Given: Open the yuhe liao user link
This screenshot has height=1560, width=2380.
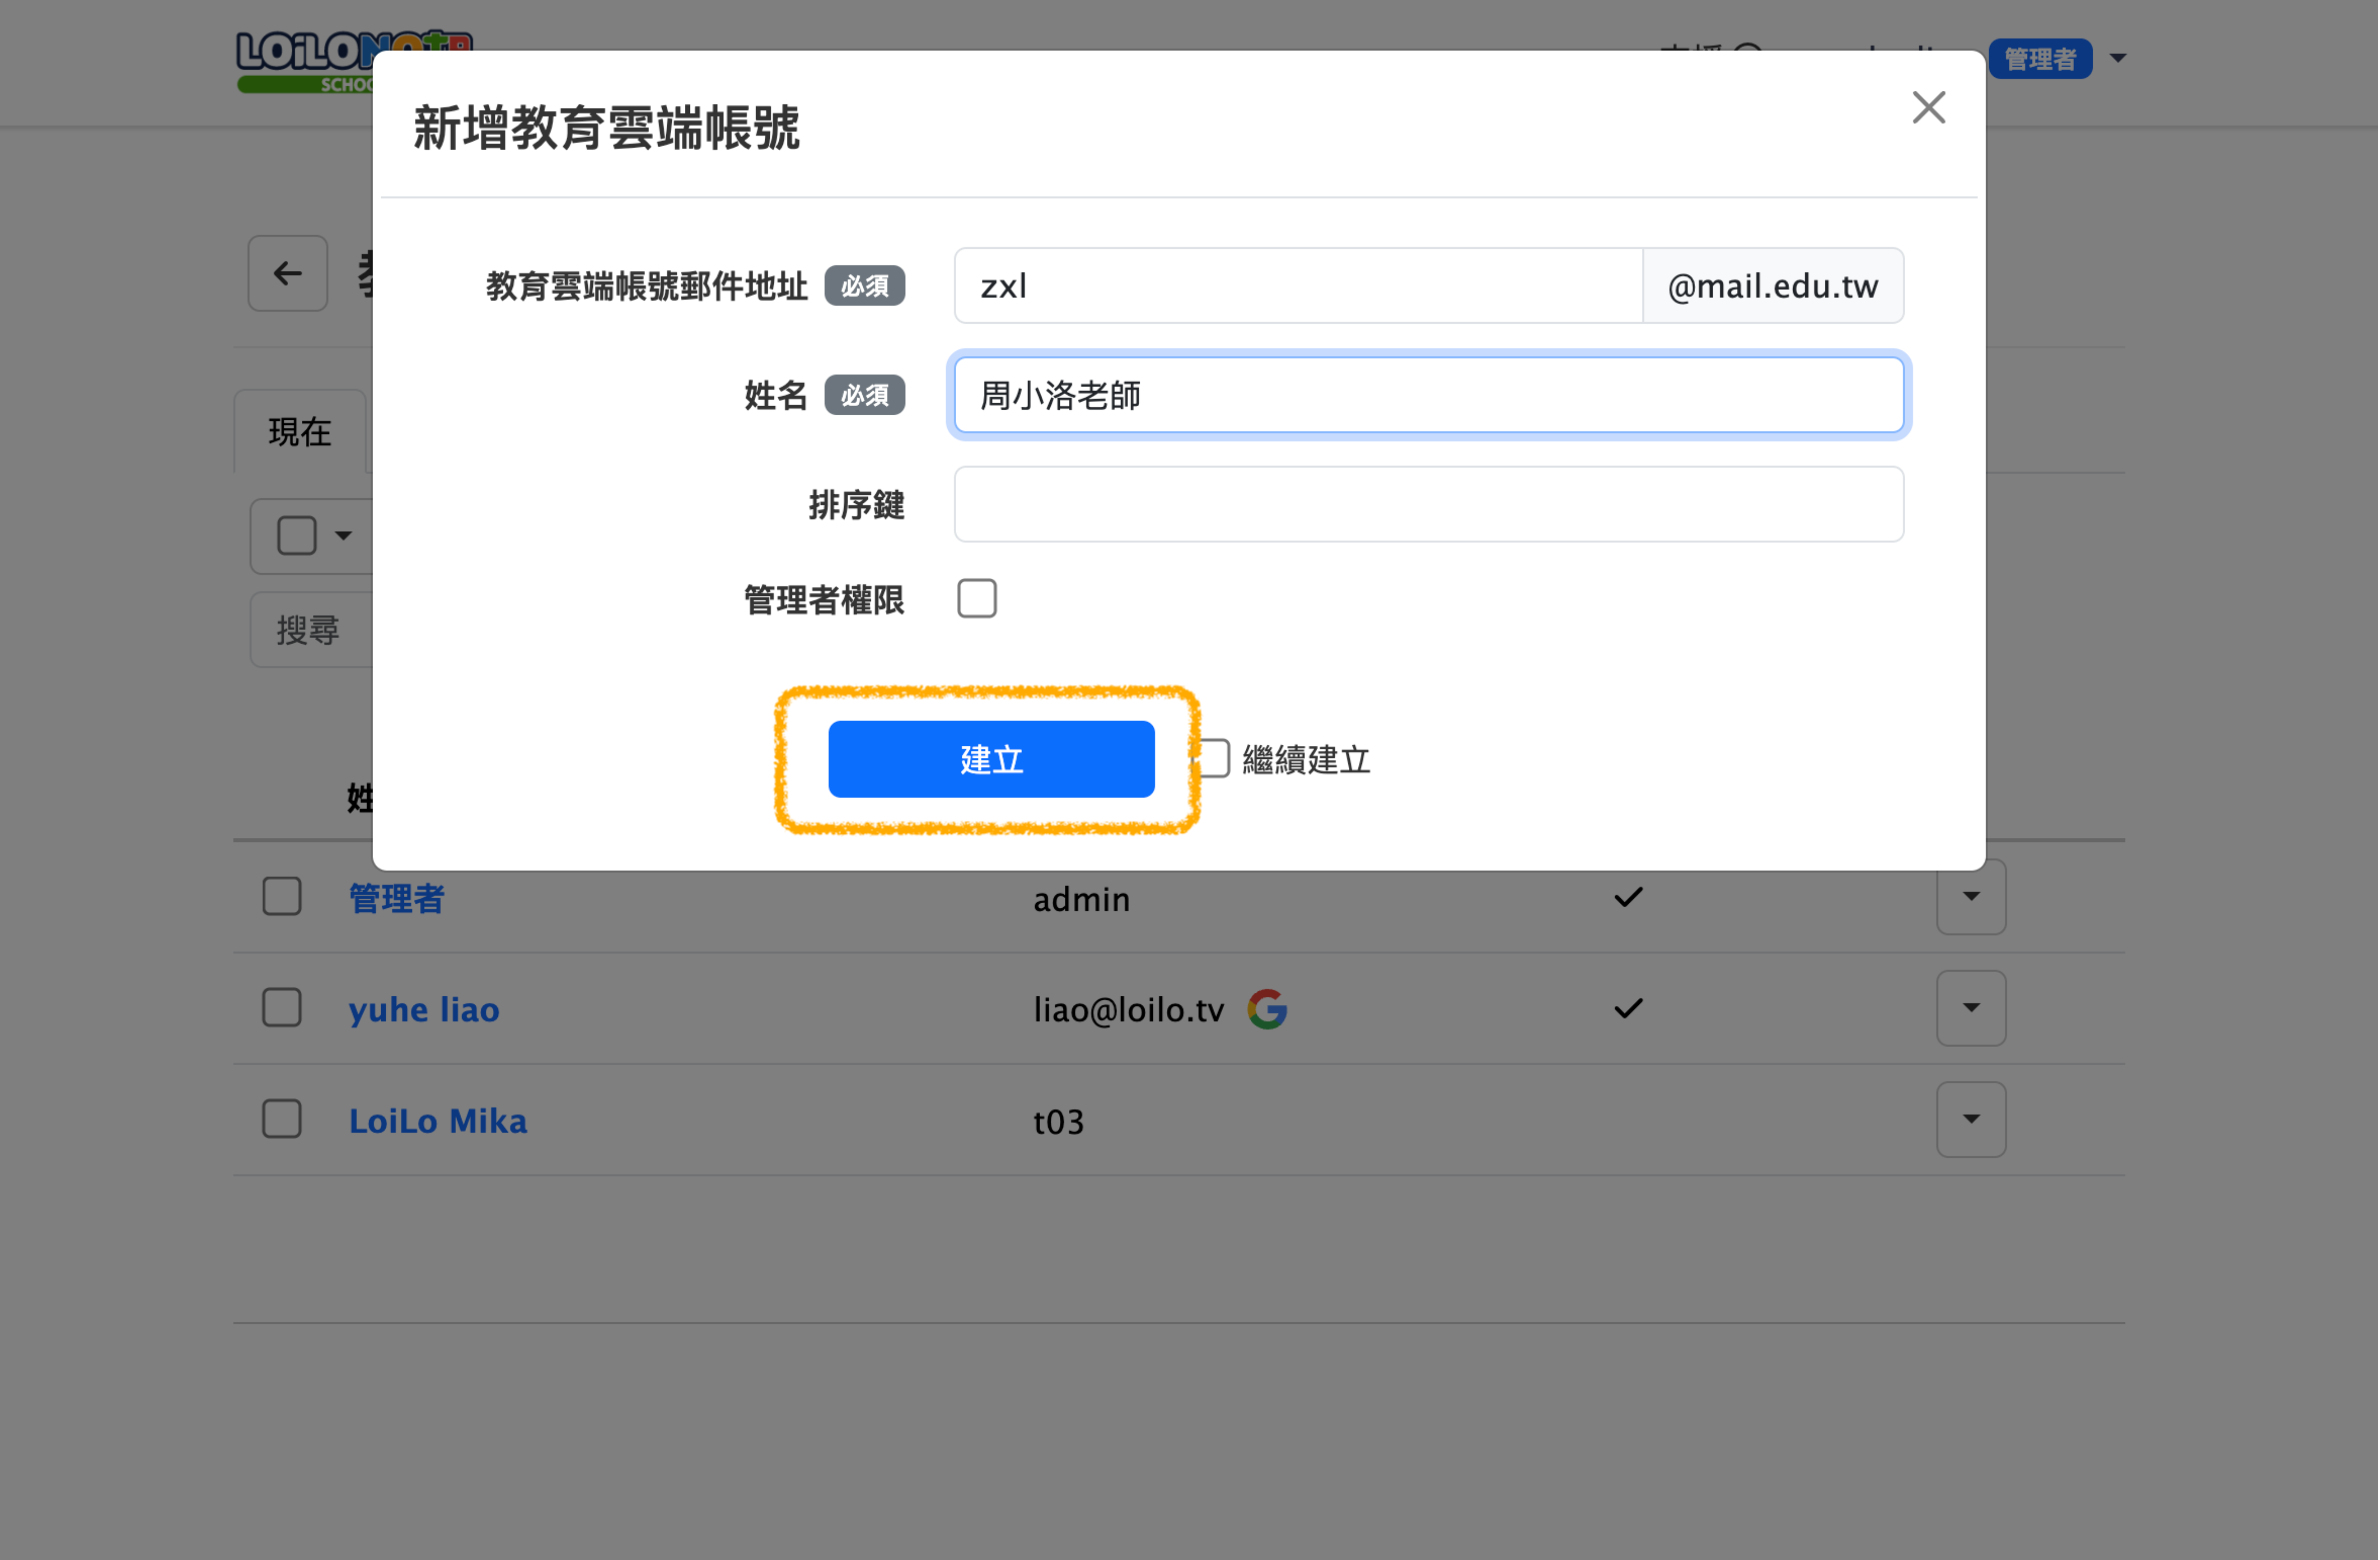Looking at the screenshot, I should [424, 1009].
